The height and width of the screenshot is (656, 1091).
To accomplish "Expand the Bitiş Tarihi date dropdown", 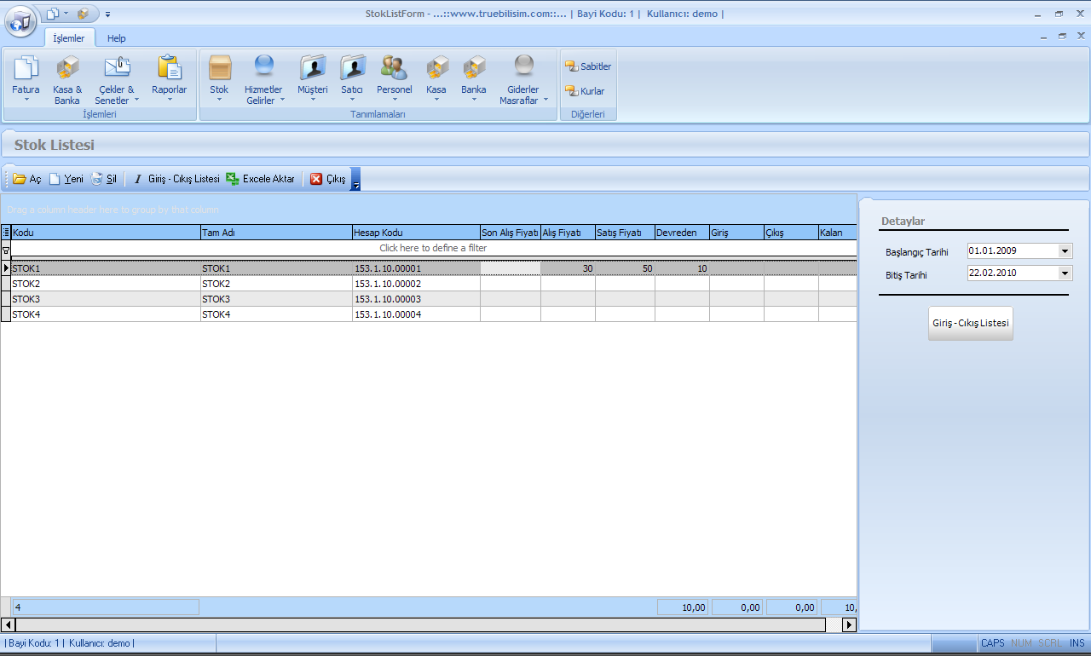I will tap(1064, 273).
